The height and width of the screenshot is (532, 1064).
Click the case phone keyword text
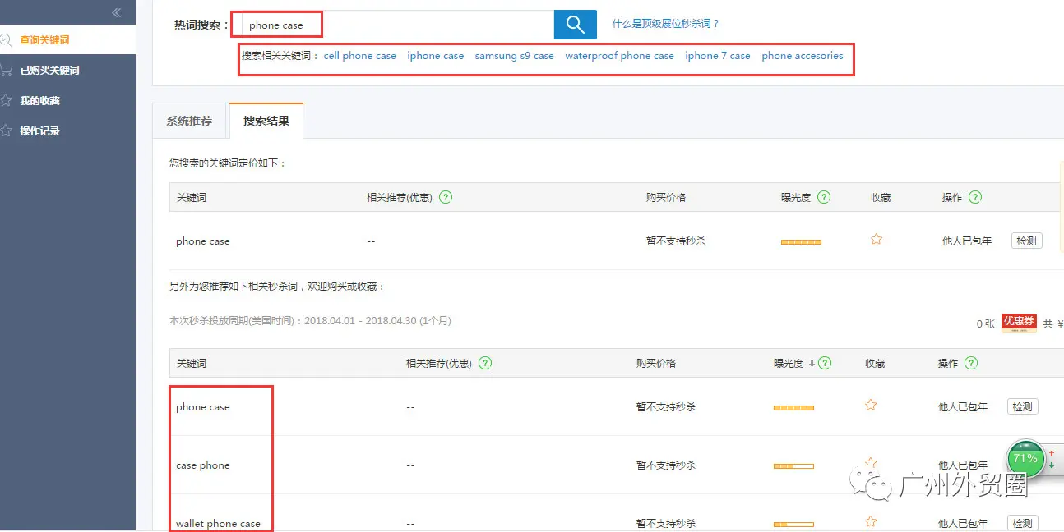(203, 465)
